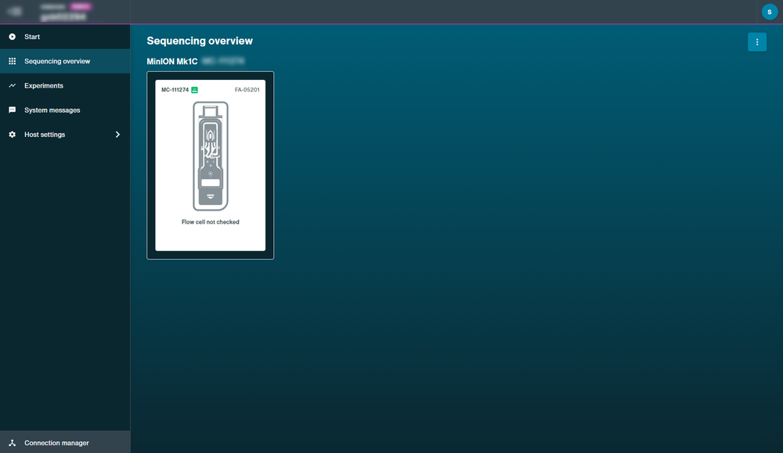The height and width of the screenshot is (453, 783).
Task: Click the Sequencing overview grid icon
Action: coord(12,61)
